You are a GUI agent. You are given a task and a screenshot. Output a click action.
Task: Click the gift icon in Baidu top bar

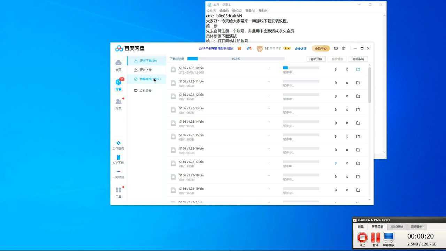pyautogui.click(x=239, y=48)
